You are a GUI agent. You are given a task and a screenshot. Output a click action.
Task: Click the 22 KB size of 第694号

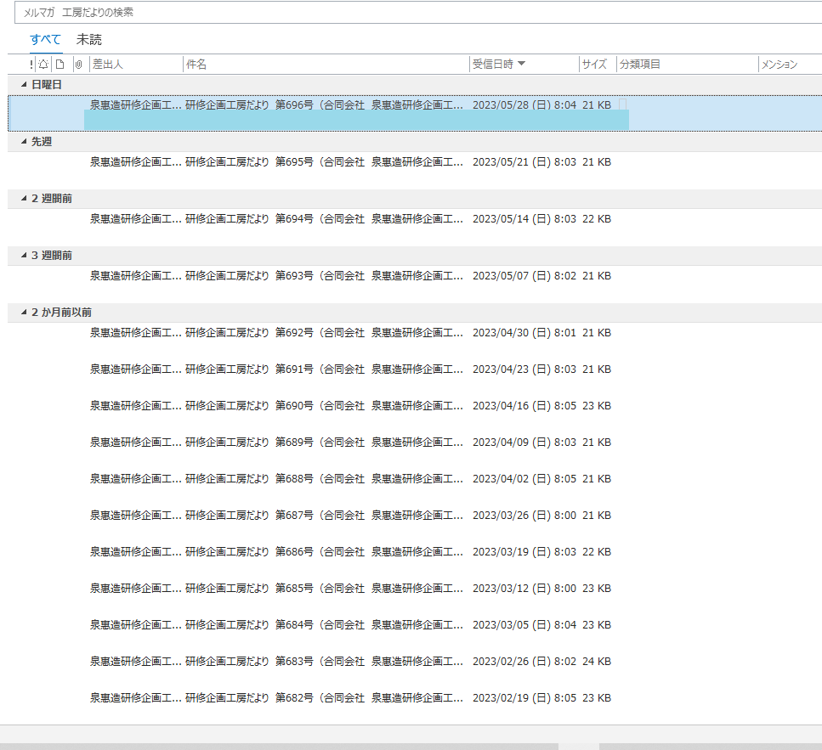coord(597,219)
